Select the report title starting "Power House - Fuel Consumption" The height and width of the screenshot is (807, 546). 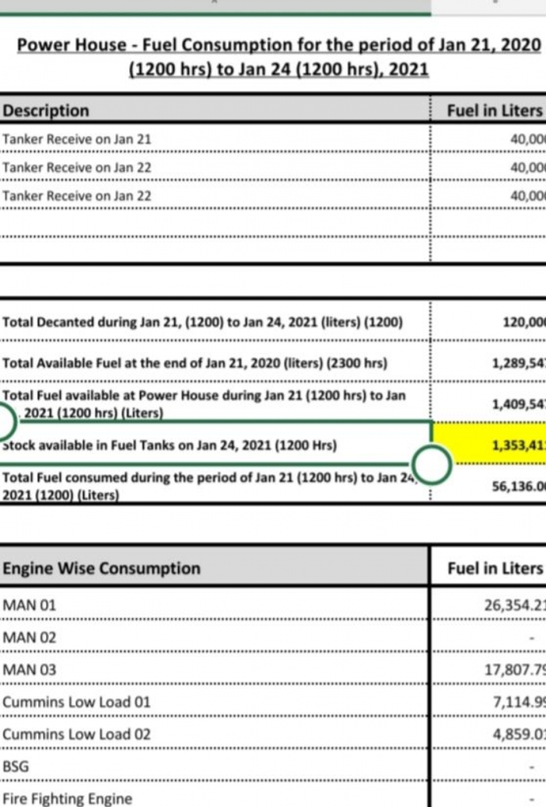click(279, 57)
